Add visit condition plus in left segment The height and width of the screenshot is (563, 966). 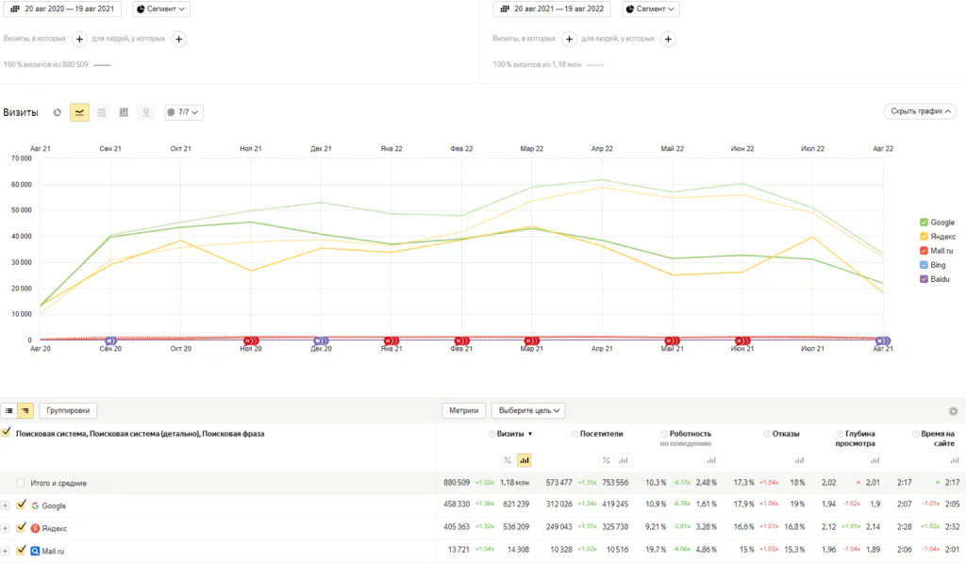tap(79, 39)
